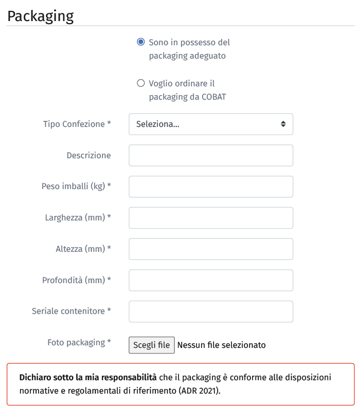Click the "Profondità (mm) *" label
Viewport: 358px width, 409px height.
77,280
